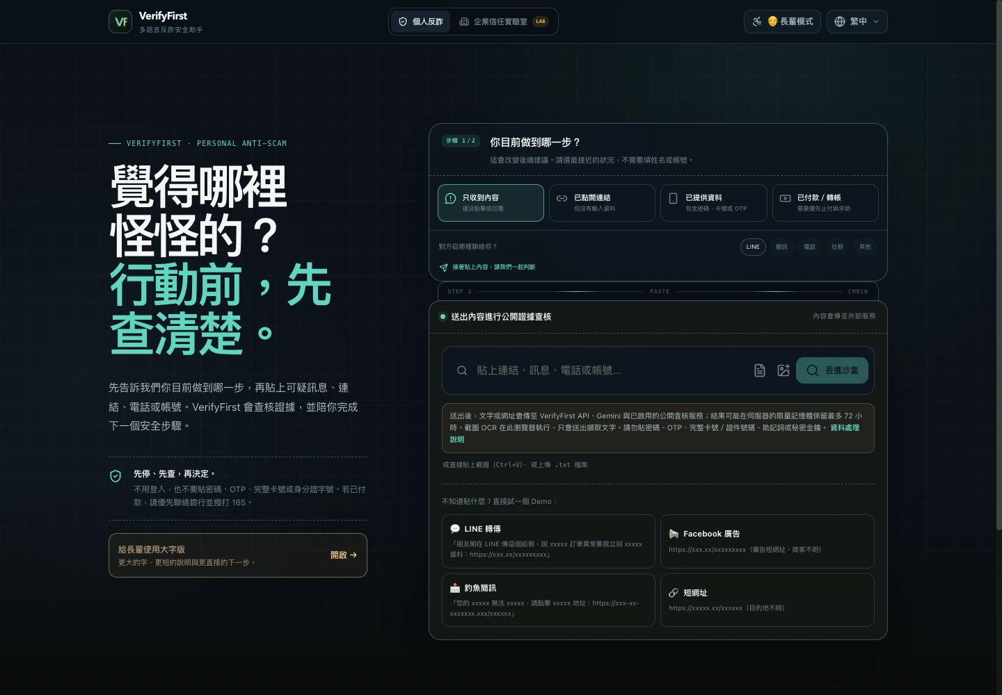Choose the 簡訊 contact channel chip

pyautogui.click(x=781, y=247)
